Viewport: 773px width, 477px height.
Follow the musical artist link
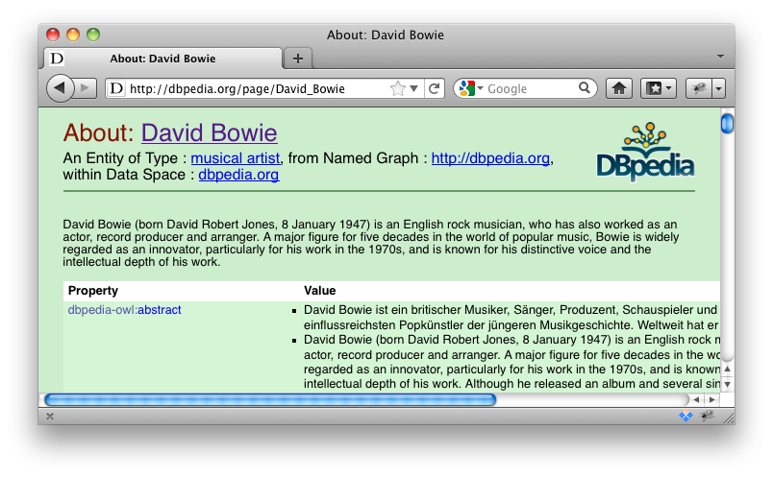236,158
